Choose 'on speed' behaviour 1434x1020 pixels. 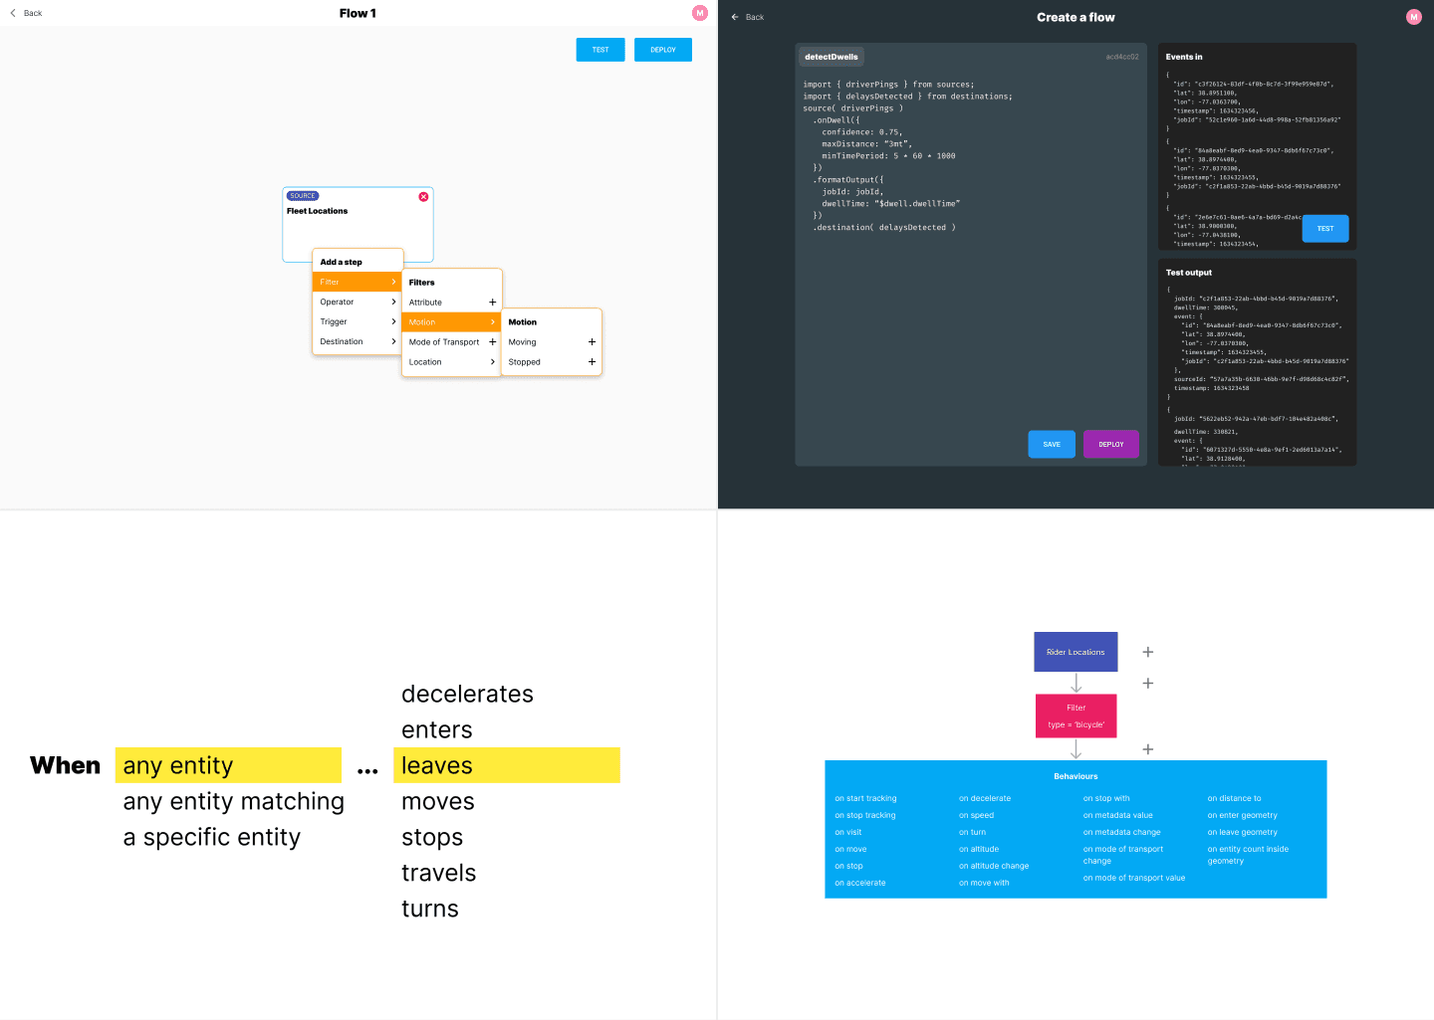pos(976,815)
